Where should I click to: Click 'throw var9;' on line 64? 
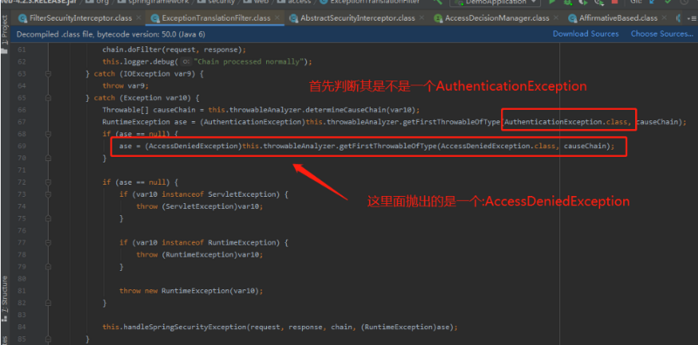click(x=126, y=85)
